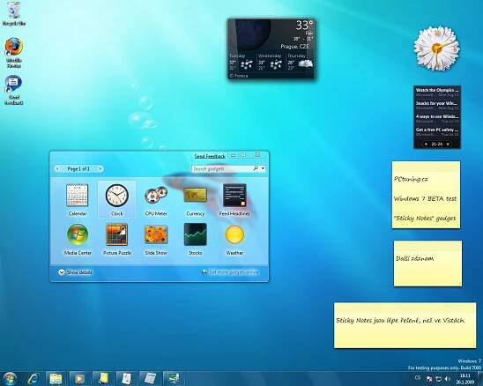The image size is (483, 386).
Task: Click the Thursday forecast in weather gadget
Action: [300, 63]
